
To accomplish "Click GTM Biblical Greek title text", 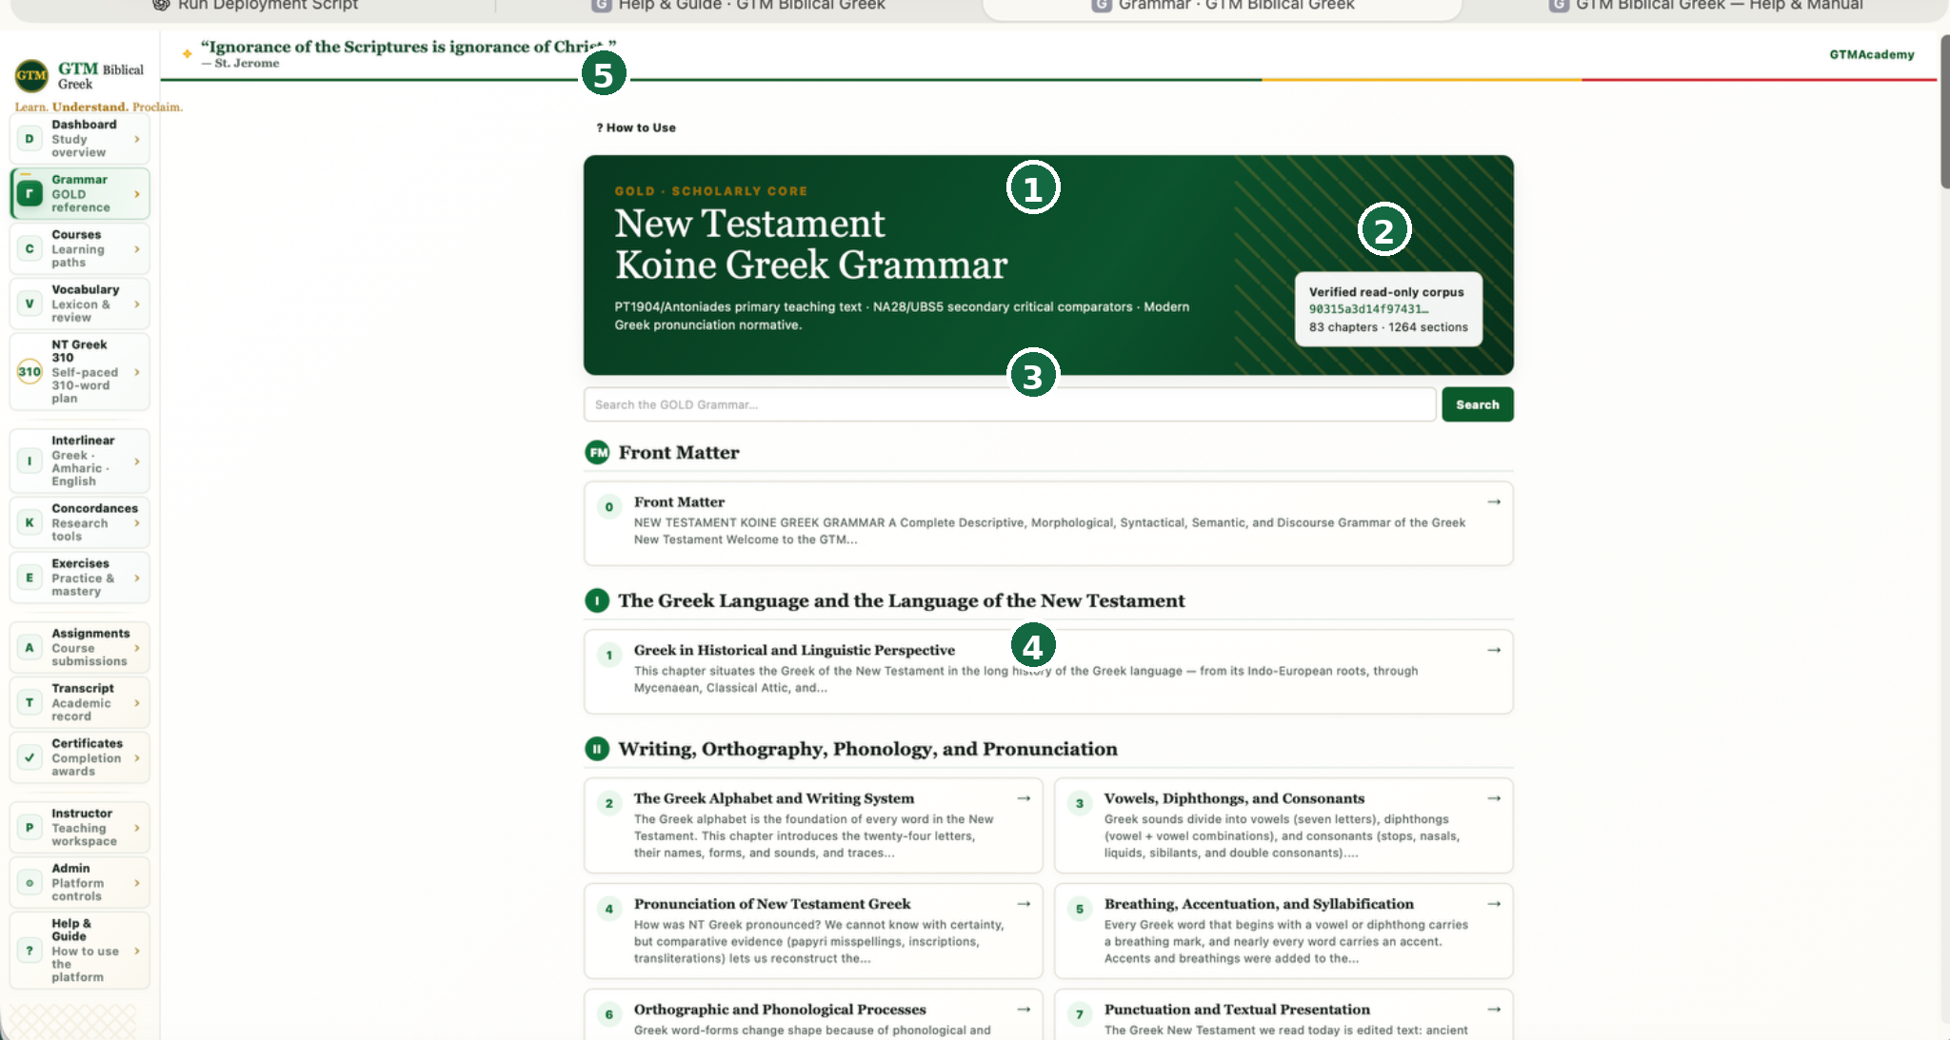I will (x=101, y=76).
